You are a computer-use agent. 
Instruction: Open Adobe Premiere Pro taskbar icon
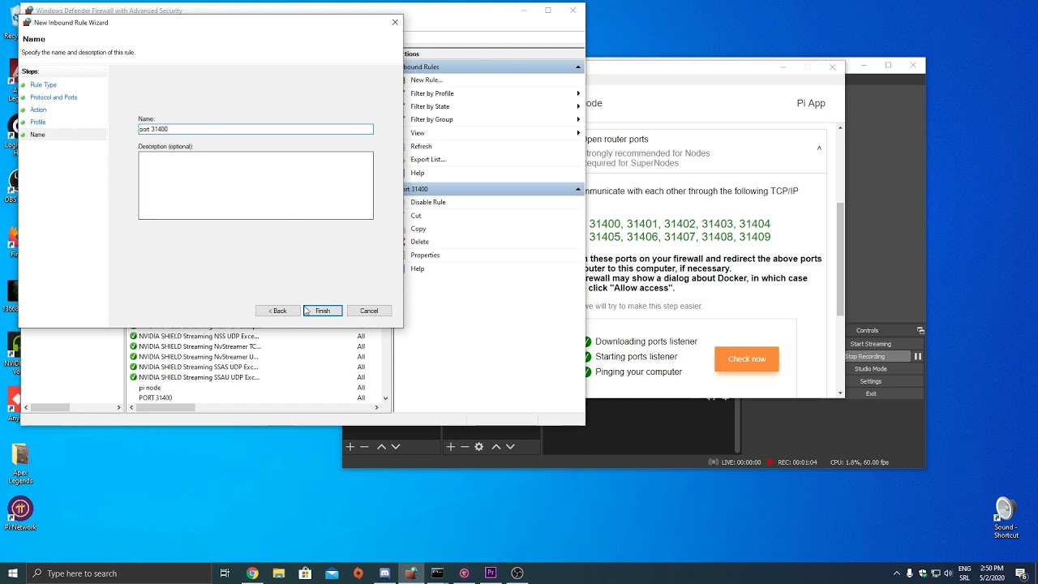coord(491,573)
